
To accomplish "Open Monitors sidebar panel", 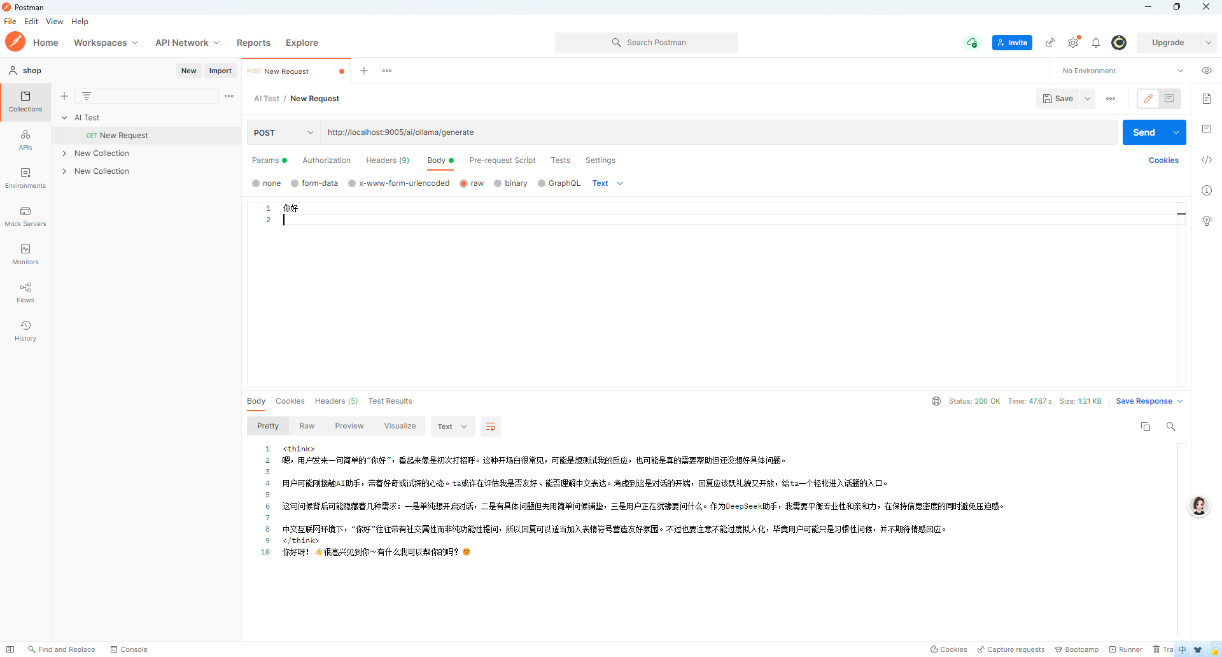I will tap(25, 255).
